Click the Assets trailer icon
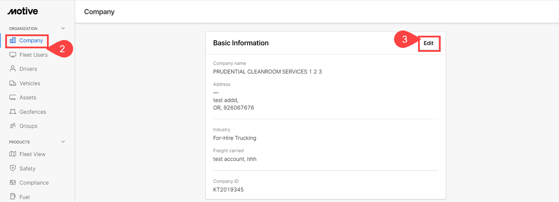Image resolution: width=559 pixels, height=202 pixels. click(x=13, y=98)
